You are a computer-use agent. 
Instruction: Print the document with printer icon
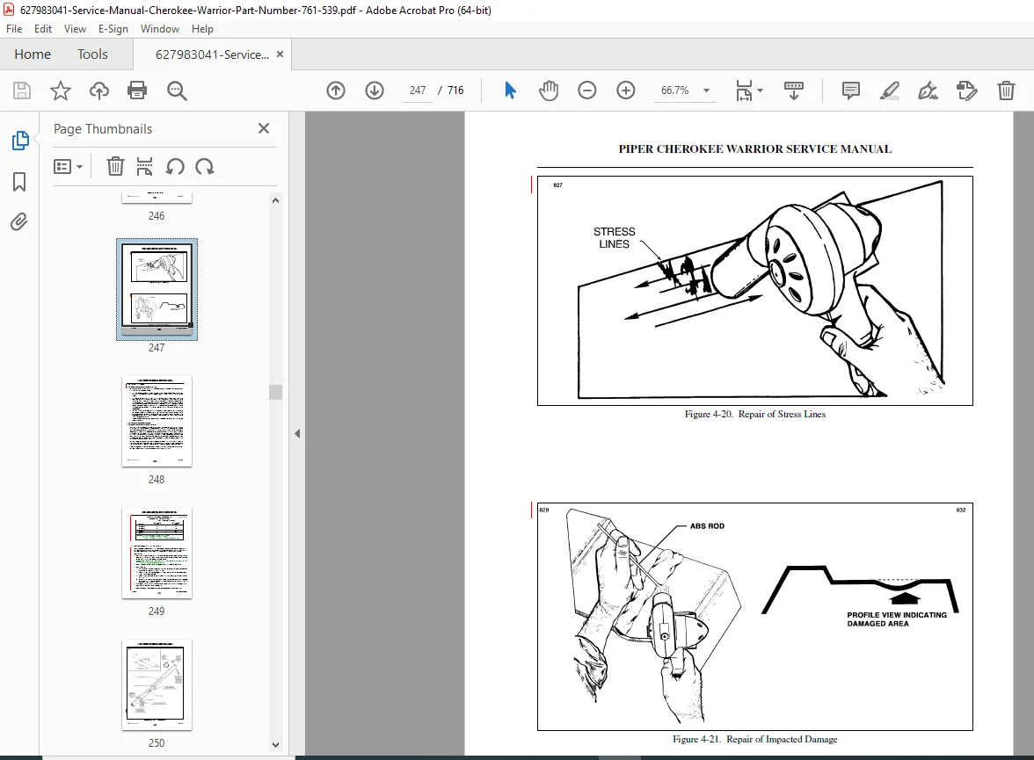tap(137, 90)
